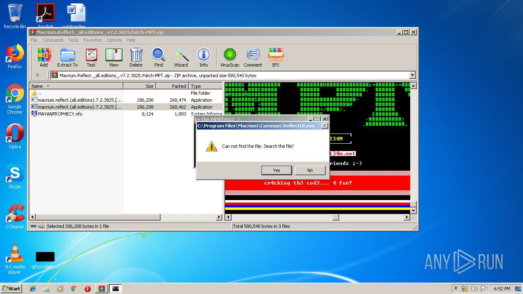This screenshot has height=294, width=523.
Task: Open the giftproblem desktop file
Action: [x=45, y=260]
